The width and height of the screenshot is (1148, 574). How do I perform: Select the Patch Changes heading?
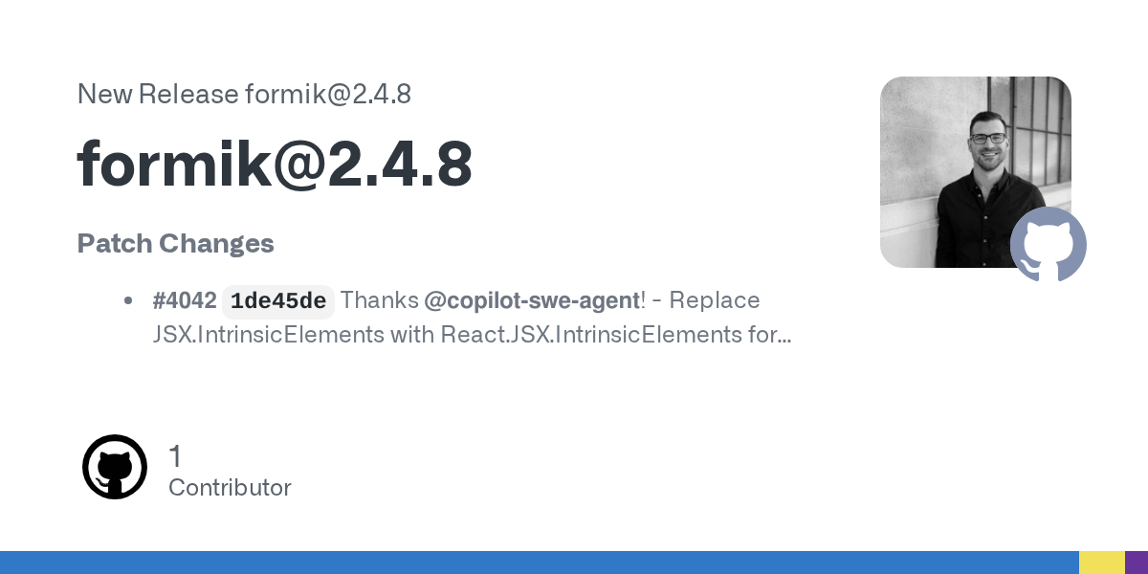tap(176, 243)
